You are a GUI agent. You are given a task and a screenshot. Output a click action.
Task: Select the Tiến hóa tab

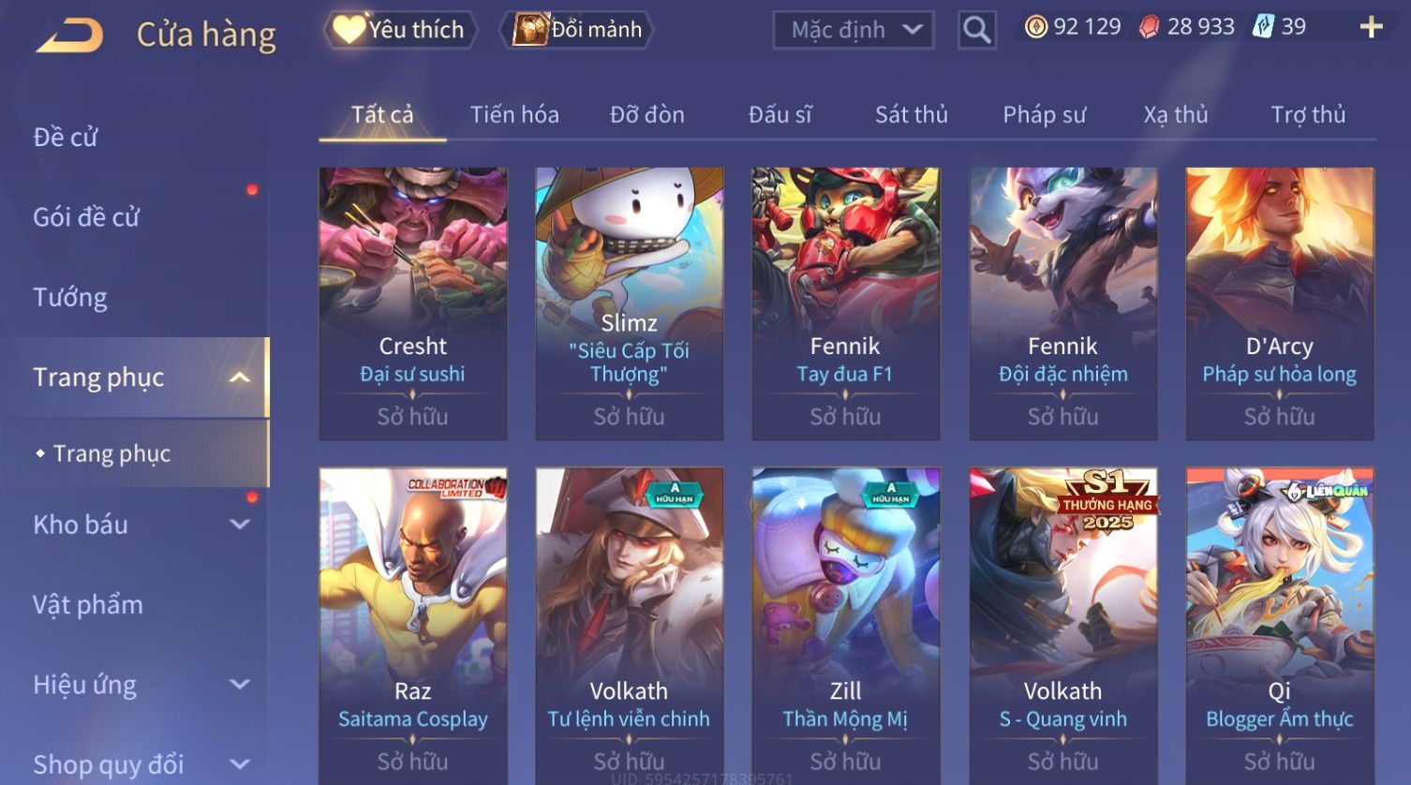click(514, 115)
